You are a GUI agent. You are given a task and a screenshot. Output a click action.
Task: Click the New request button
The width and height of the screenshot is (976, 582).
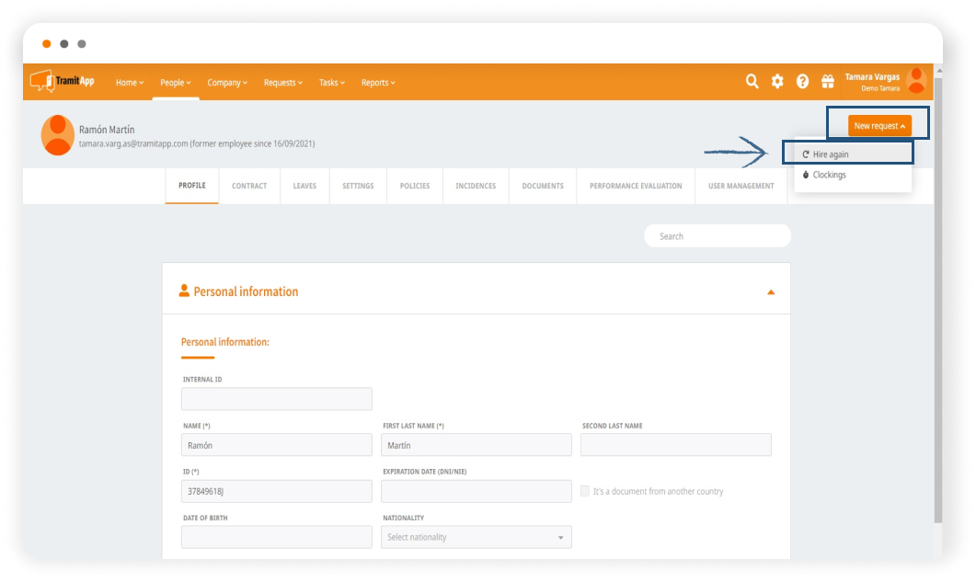879,126
